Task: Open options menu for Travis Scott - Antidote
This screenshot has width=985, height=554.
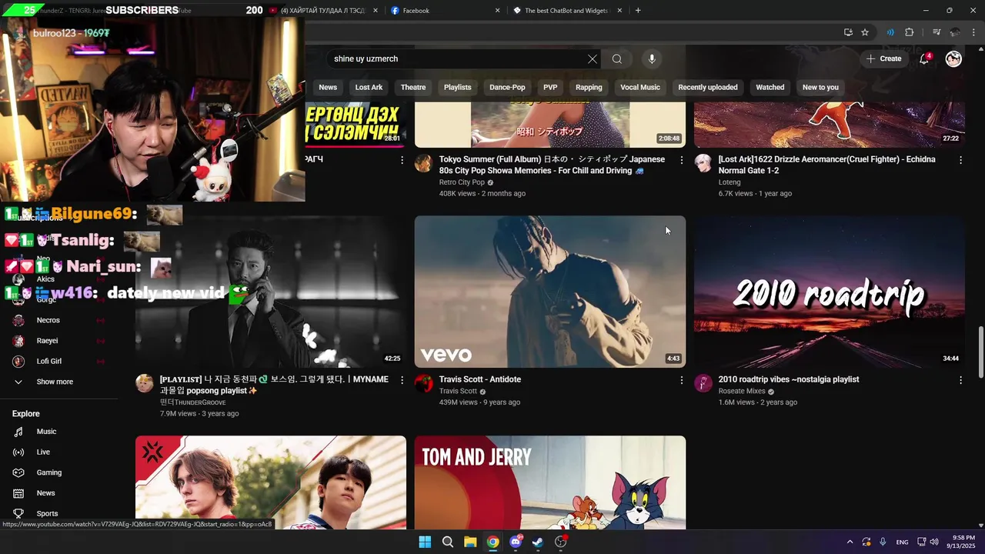Action: point(681,380)
